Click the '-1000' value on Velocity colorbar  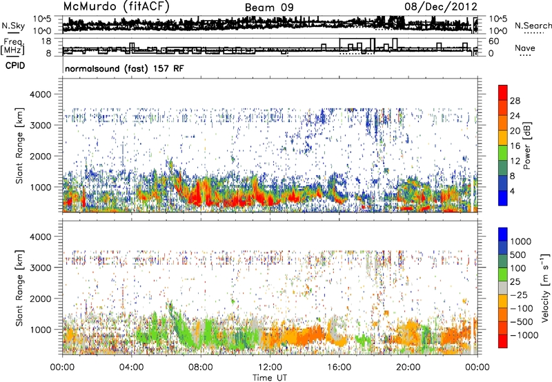(524, 335)
